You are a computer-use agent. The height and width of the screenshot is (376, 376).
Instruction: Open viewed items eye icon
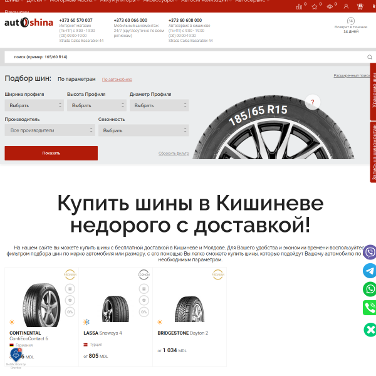click(330, 6)
